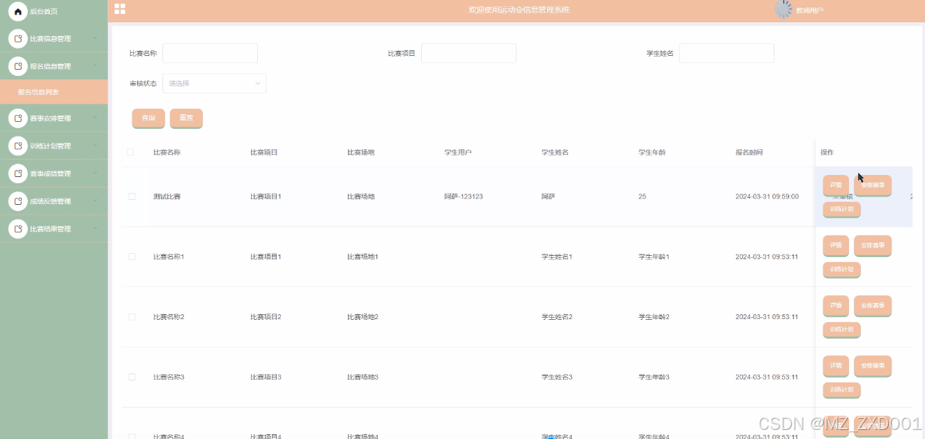This screenshot has width=925, height=439.
Task: Expand the 比赛信息管理 chevron
Action: (95, 38)
